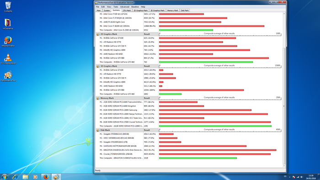
Task: Click result value 10341 (284%)
Action: pos(149,90)
